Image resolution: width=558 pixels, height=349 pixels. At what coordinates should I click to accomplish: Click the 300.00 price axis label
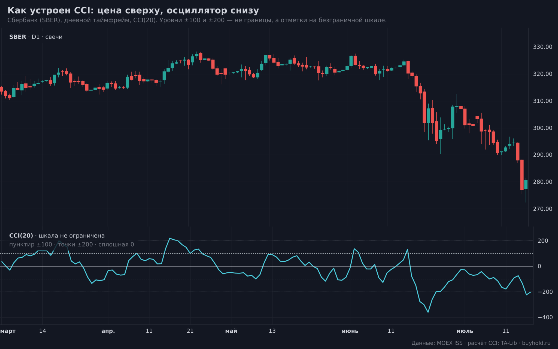point(542,128)
